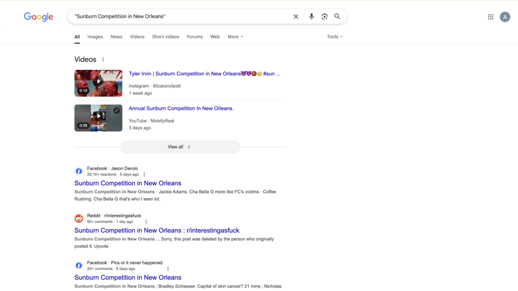This screenshot has height=291, width=518.
Task: Switch to the Short videos tab
Action: (x=165, y=37)
